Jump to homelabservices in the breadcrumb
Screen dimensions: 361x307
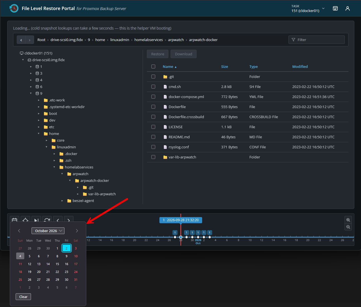(x=149, y=40)
